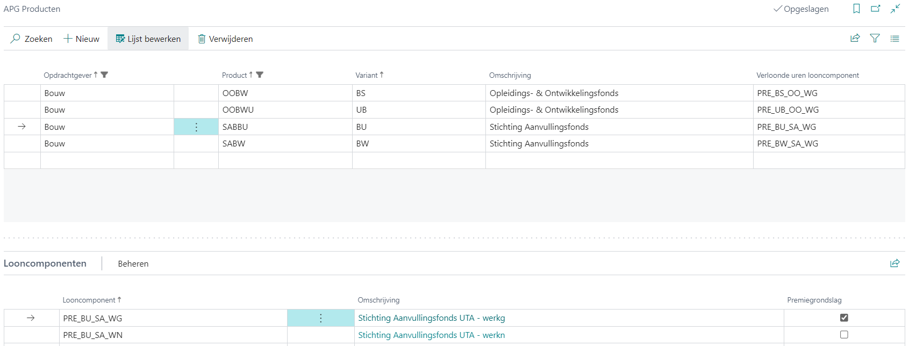The width and height of the screenshot is (909, 346).
Task: Open row options for PRE_BU_SA_WG looncomponent
Action: pos(320,318)
